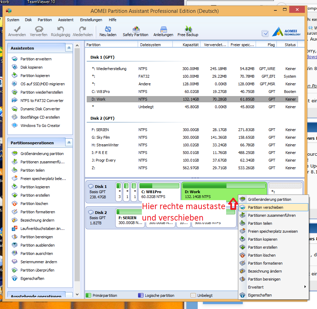Select the Wiederherstellung partition row
317x309 pixels.
tap(192, 69)
